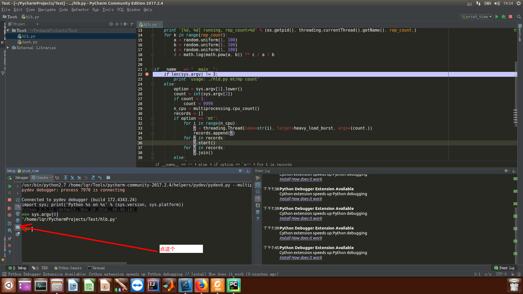Open console command history browser
The height and width of the screenshot is (294, 523).
pos(18,234)
